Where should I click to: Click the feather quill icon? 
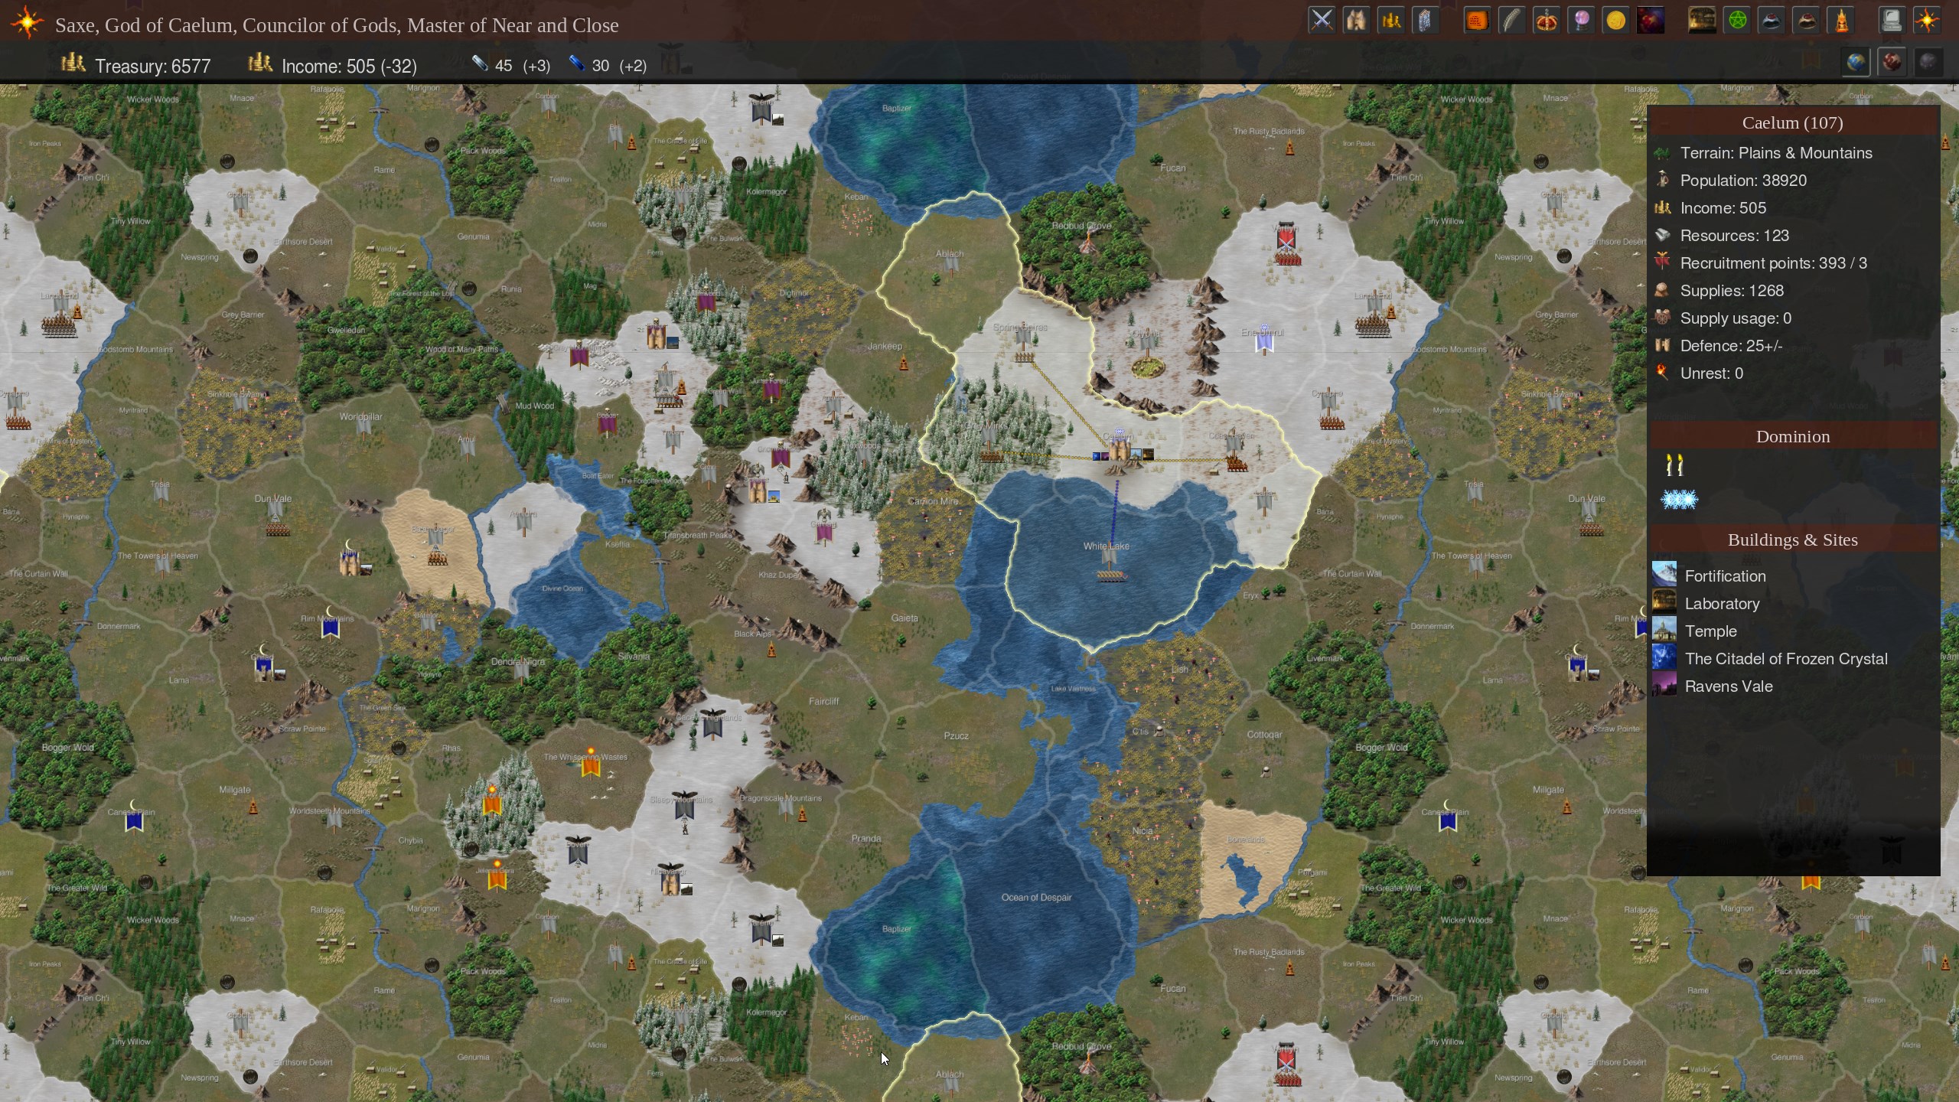click(x=1511, y=21)
